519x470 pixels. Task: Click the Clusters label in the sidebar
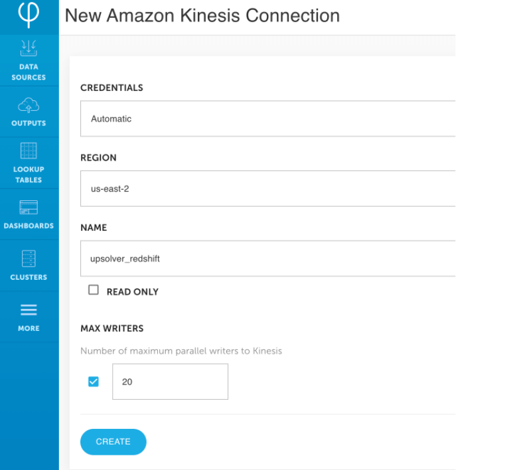point(29,277)
